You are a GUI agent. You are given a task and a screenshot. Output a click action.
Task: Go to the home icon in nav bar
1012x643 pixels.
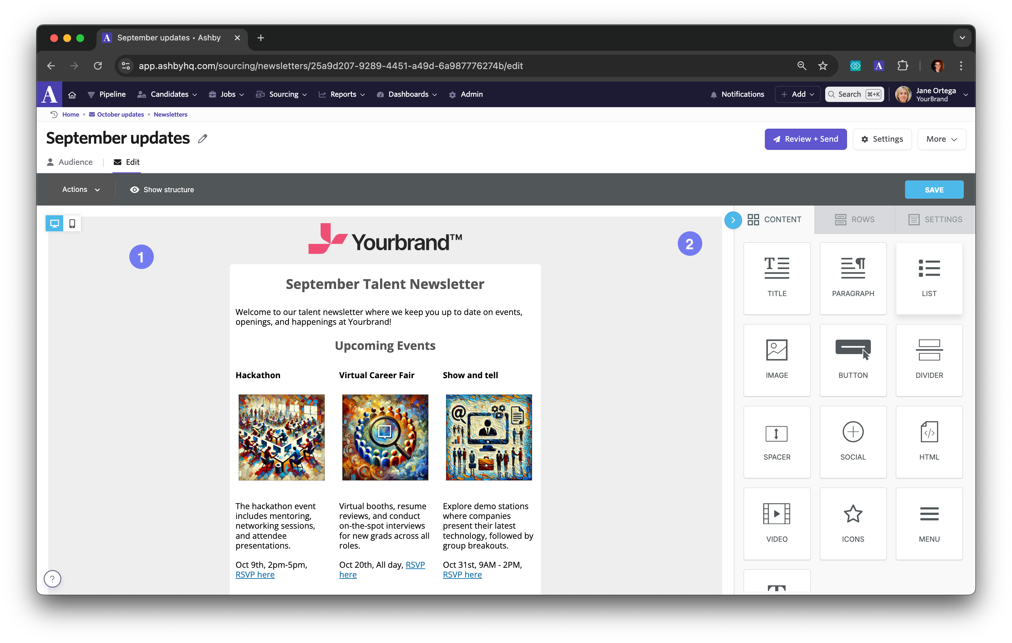point(72,94)
